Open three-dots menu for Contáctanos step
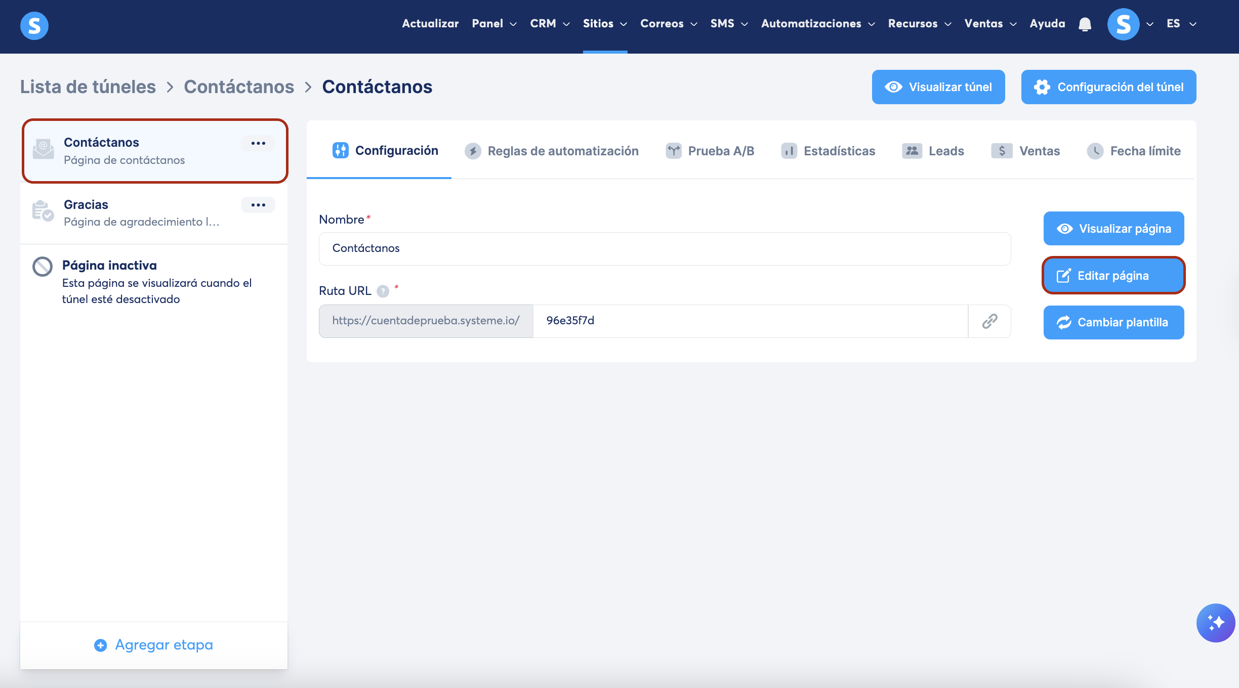The width and height of the screenshot is (1239, 688). point(258,143)
